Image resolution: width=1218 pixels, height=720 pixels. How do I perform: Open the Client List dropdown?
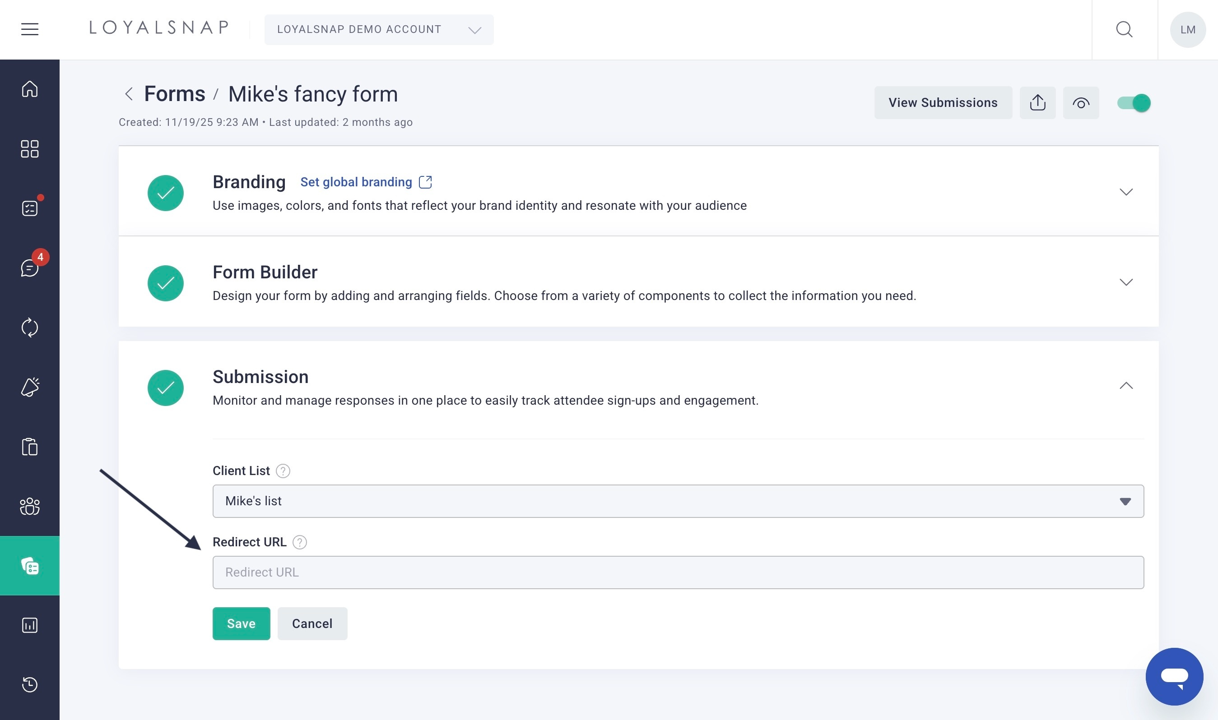pos(678,501)
